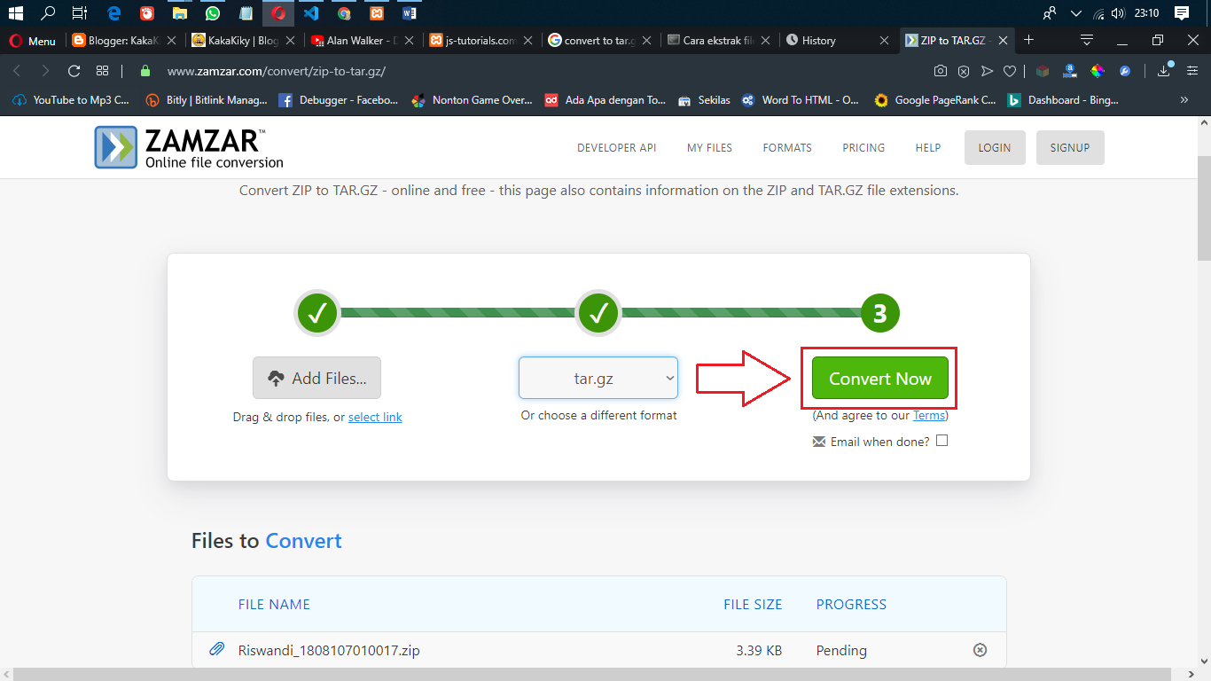The height and width of the screenshot is (681, 1211).
Task: Reload the page with refresh icon
Action: [x=74, y=71]
